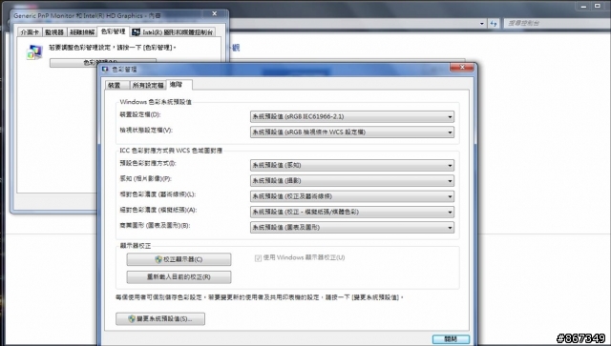The width and height of the screenshot is (611, 346).
Task: Select the 色彩管理 tab in monitor properties
Action: (113, 31)
